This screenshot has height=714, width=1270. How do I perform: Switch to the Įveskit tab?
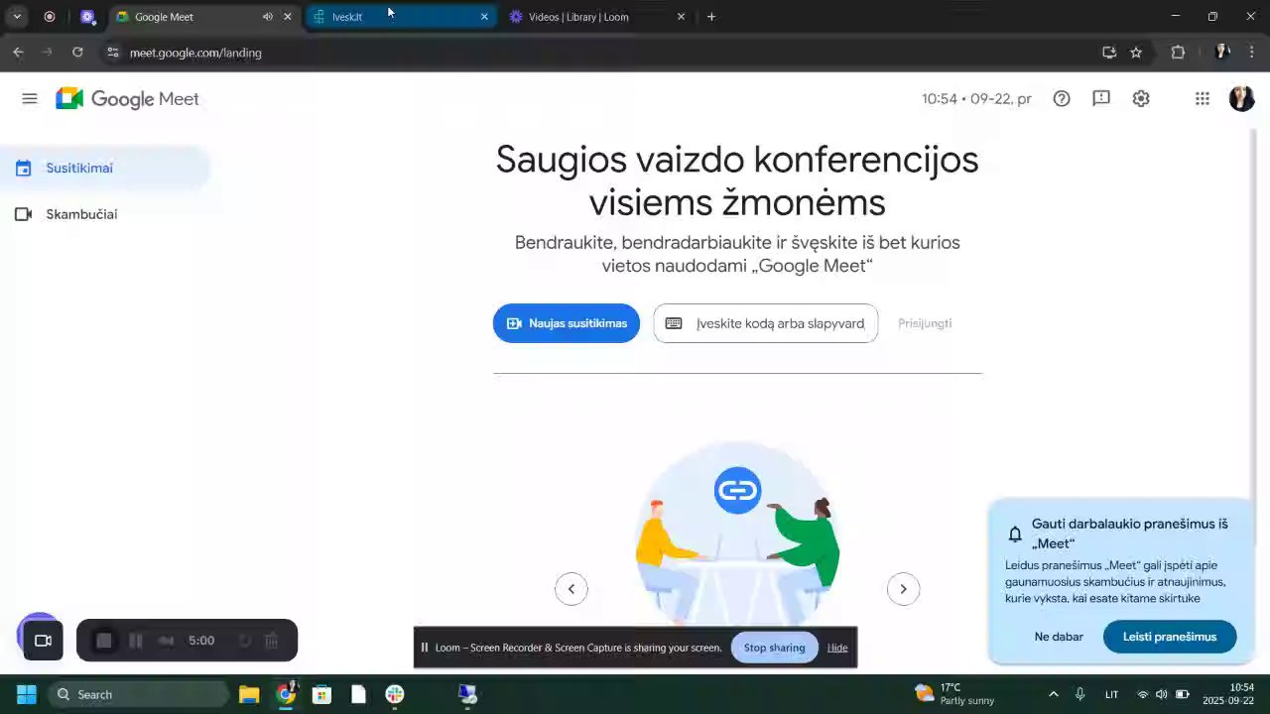tap(399, 17)
